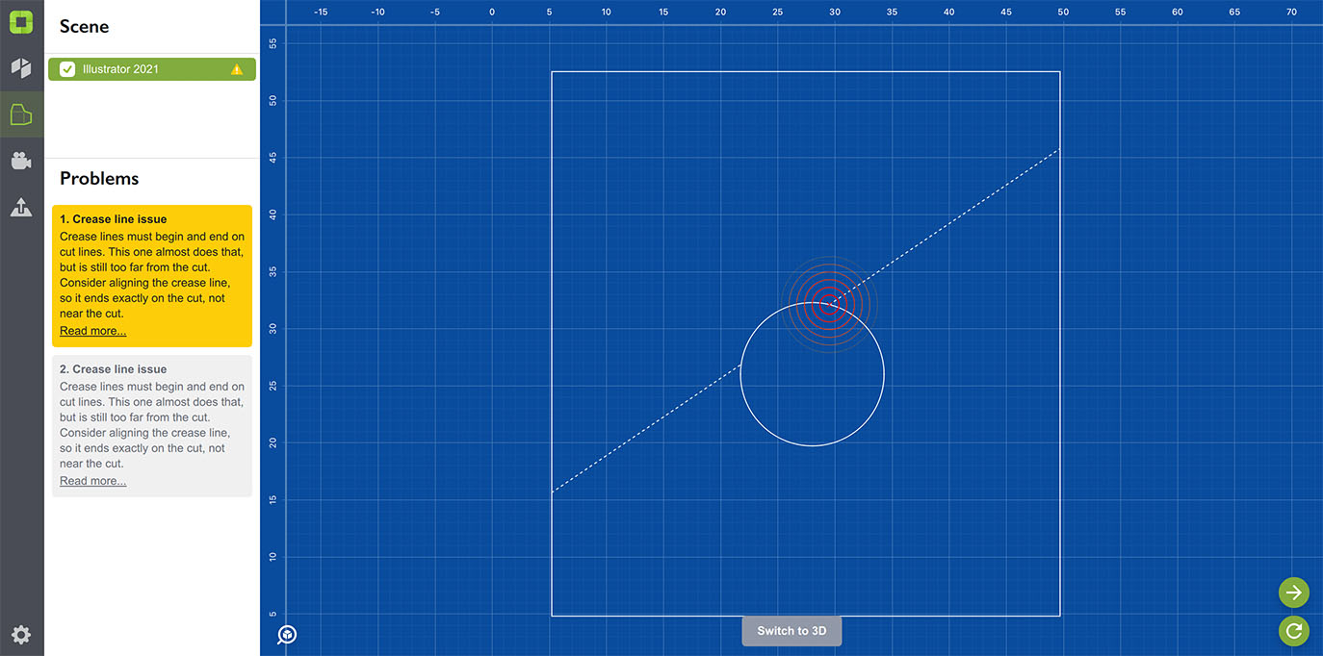Select the highlighted yellow problem entry
The height and width of the screenshot is (656, 1323).
[151, 274]
